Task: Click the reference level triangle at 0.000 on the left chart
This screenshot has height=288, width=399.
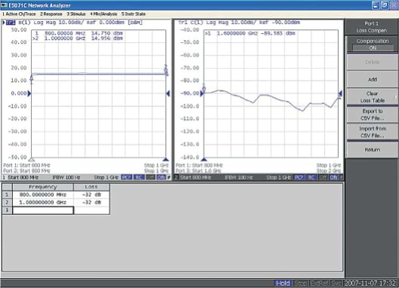Action: [x=29, y=93]
